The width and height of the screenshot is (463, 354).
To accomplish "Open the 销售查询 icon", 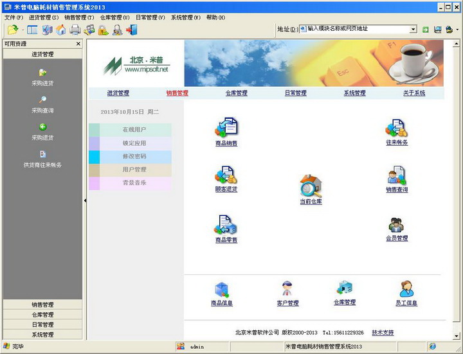I will tap(397, 175).
